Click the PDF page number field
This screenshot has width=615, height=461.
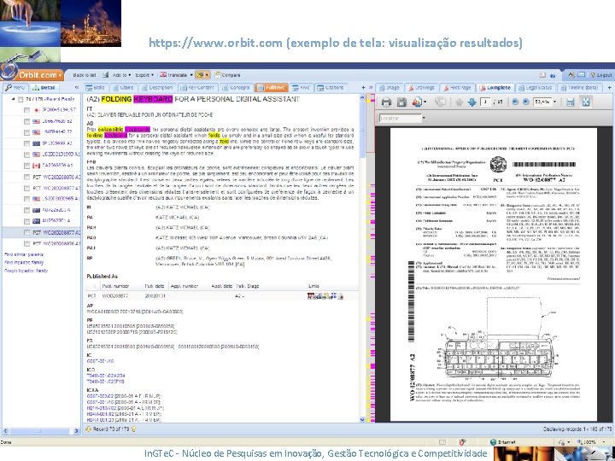486,102
